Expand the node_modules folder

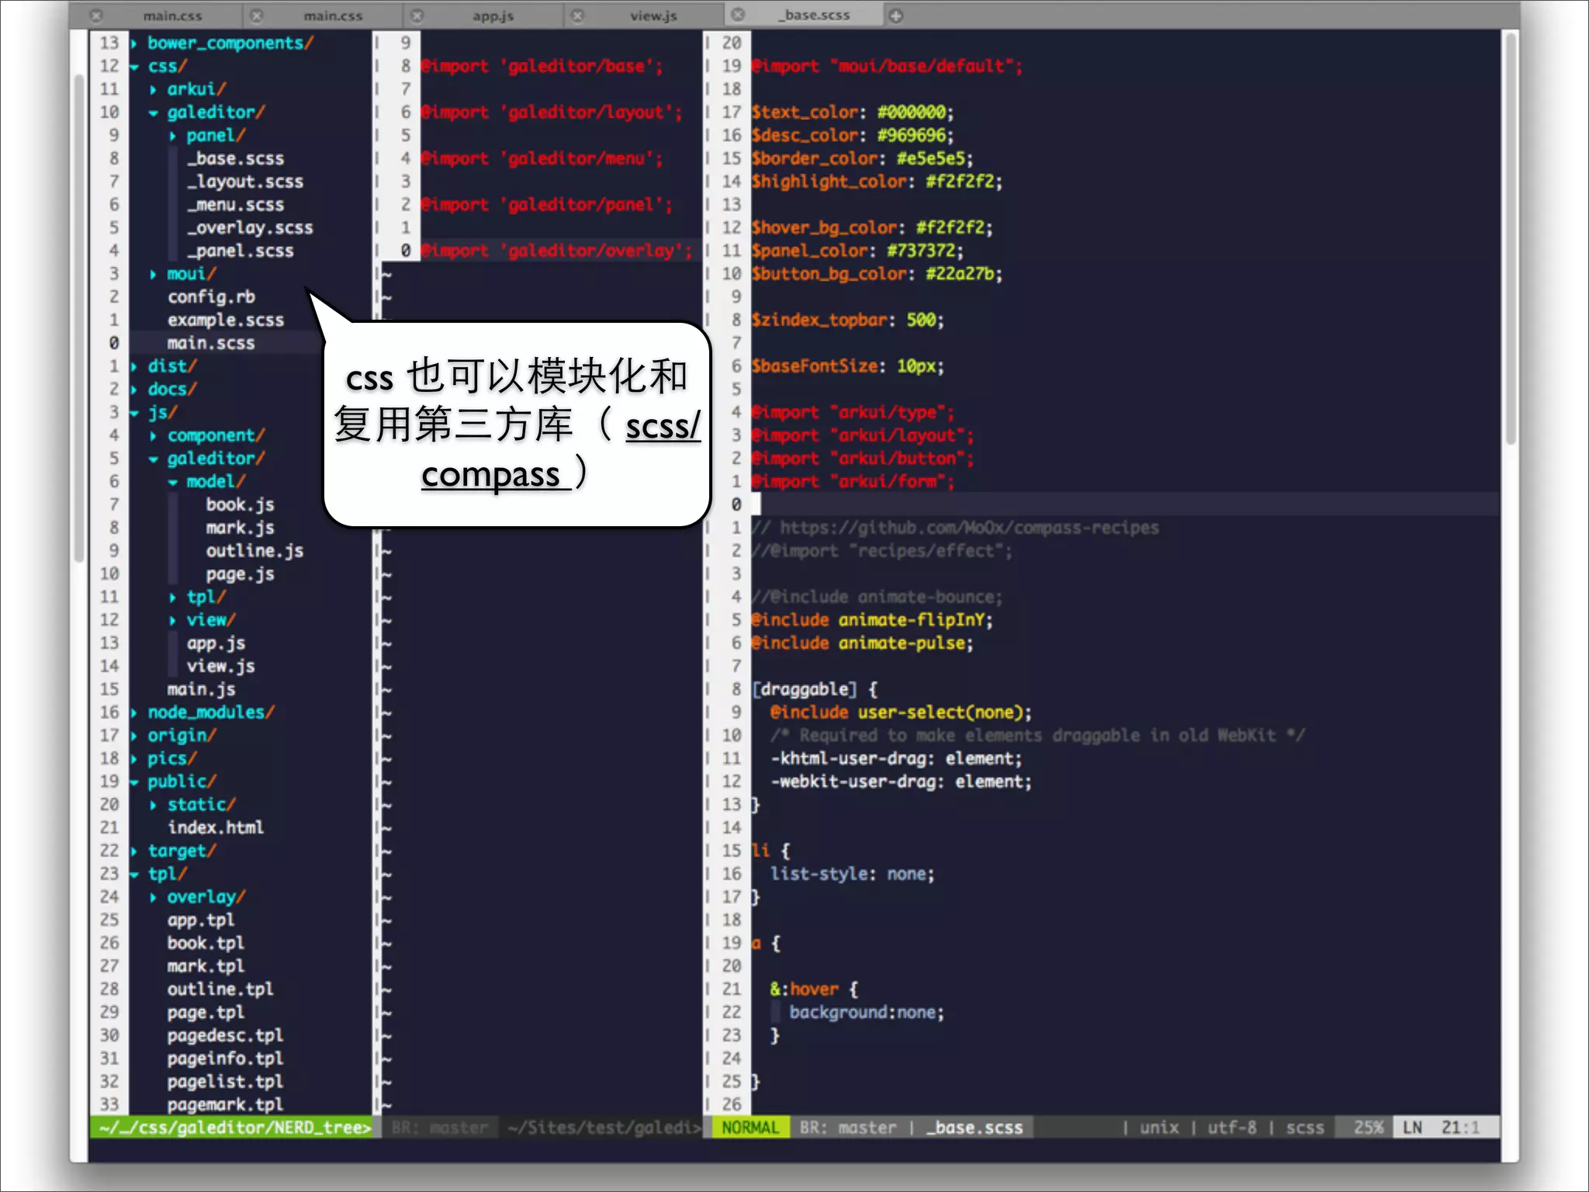tap(134, 712)
